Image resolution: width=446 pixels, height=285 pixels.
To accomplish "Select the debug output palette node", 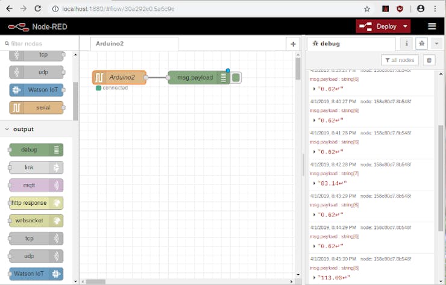I will [x=36, y=150].
